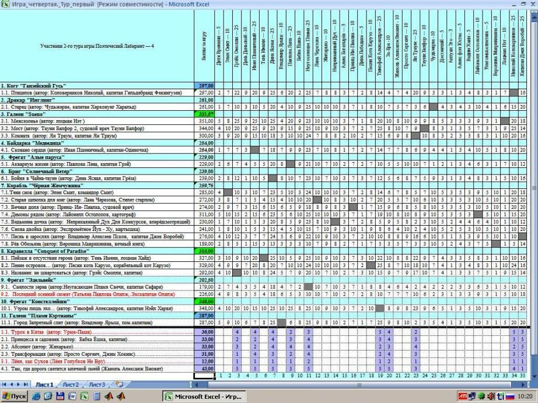
Task: Select the 'Участники 2-го тура игры' header cell
Action: point(97,45)
